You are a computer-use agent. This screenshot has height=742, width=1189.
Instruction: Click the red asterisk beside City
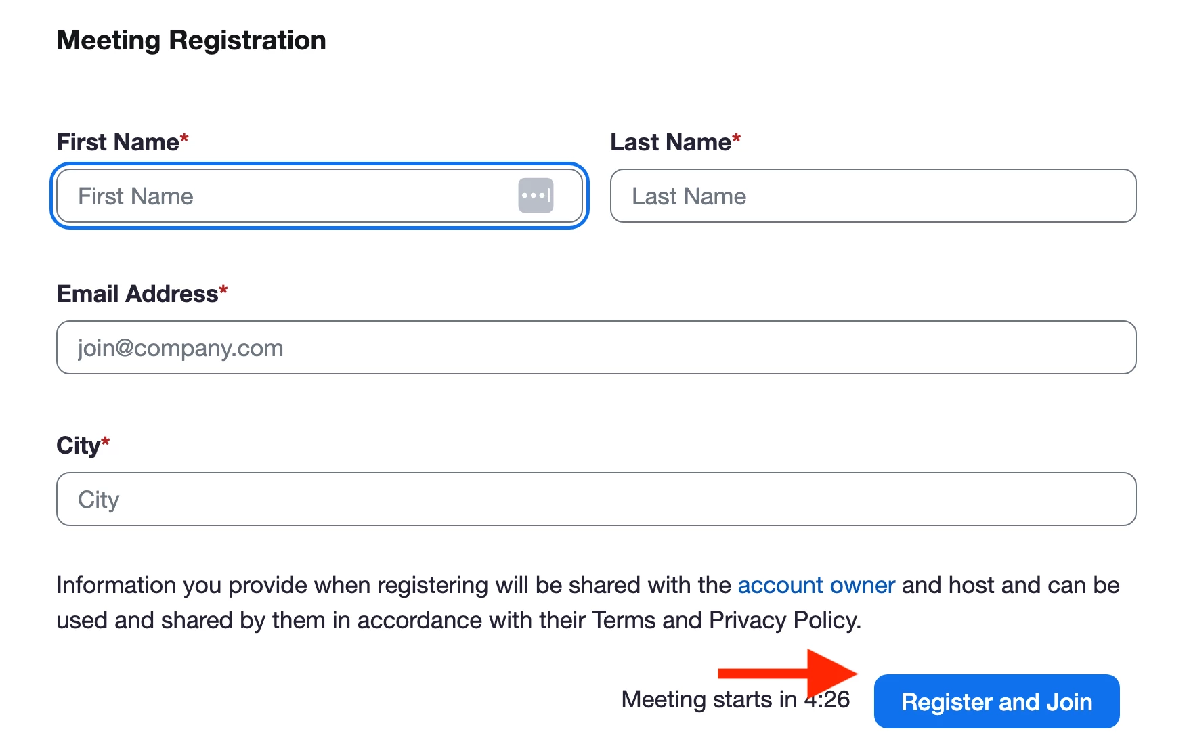pyautogui.click(x=105, y=442)
